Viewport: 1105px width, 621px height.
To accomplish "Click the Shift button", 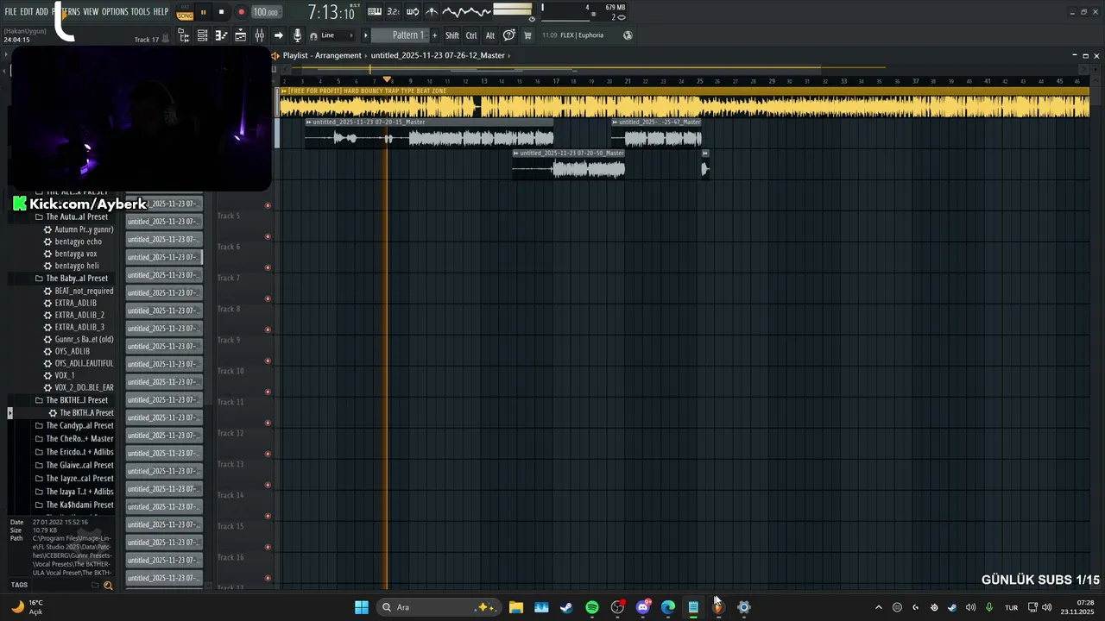I will click(452, 35).
